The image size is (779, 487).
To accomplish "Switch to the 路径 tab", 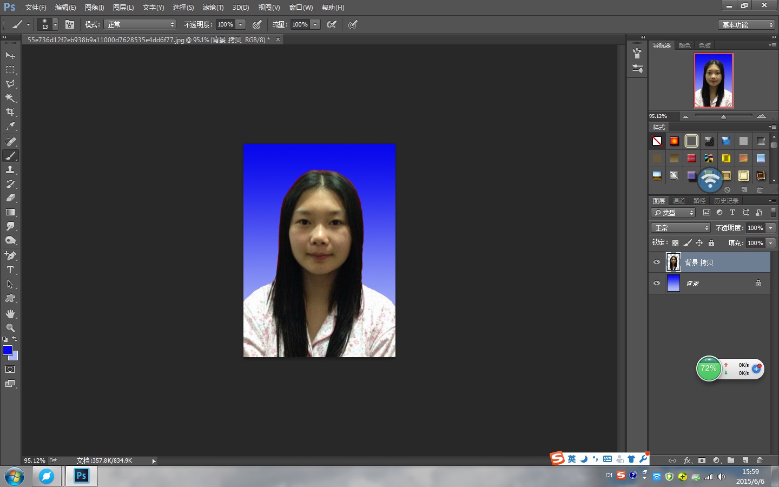I will [x=699, y=201].
